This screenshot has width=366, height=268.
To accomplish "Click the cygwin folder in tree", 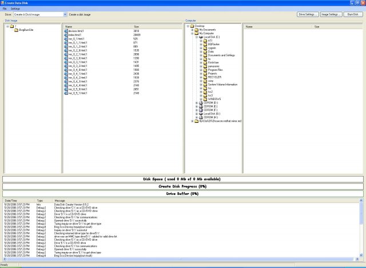I will 211,47.
